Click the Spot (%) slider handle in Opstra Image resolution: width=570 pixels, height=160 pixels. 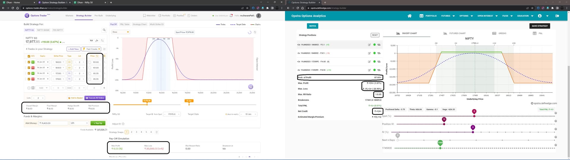pyautogui.click(x=474, y=116)
